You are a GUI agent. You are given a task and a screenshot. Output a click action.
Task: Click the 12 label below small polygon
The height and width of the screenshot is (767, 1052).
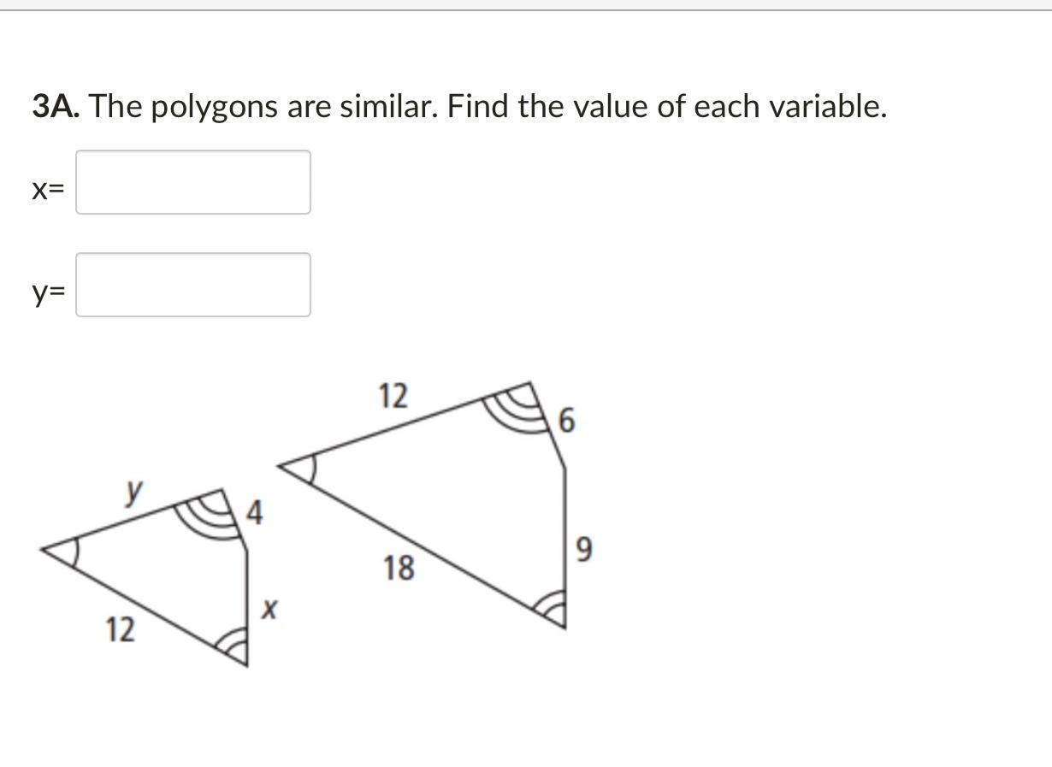click(120, 630)
